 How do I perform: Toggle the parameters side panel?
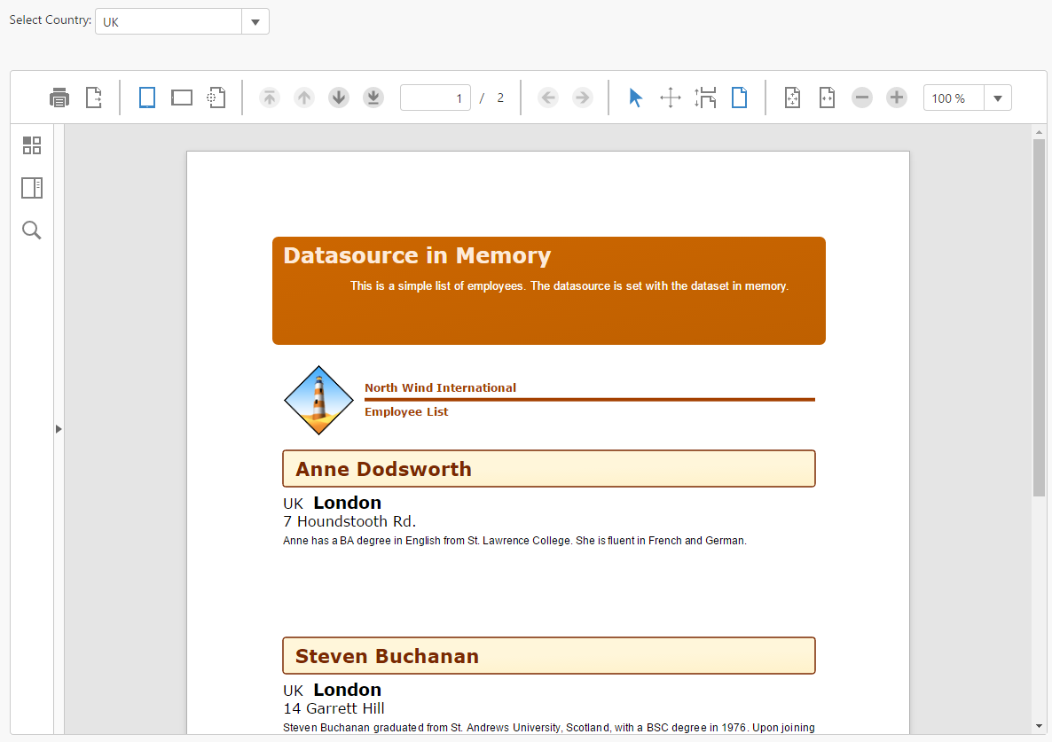click(32, 144)
